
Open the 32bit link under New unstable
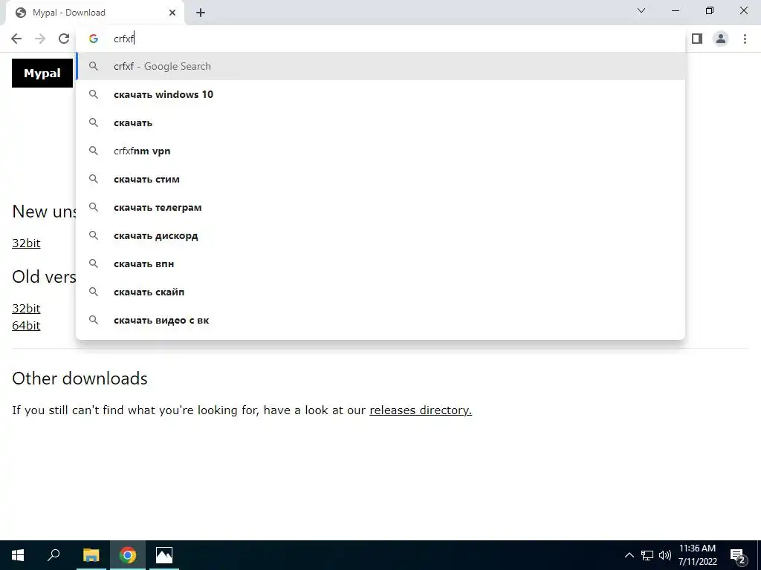click(x=26, y=243)
